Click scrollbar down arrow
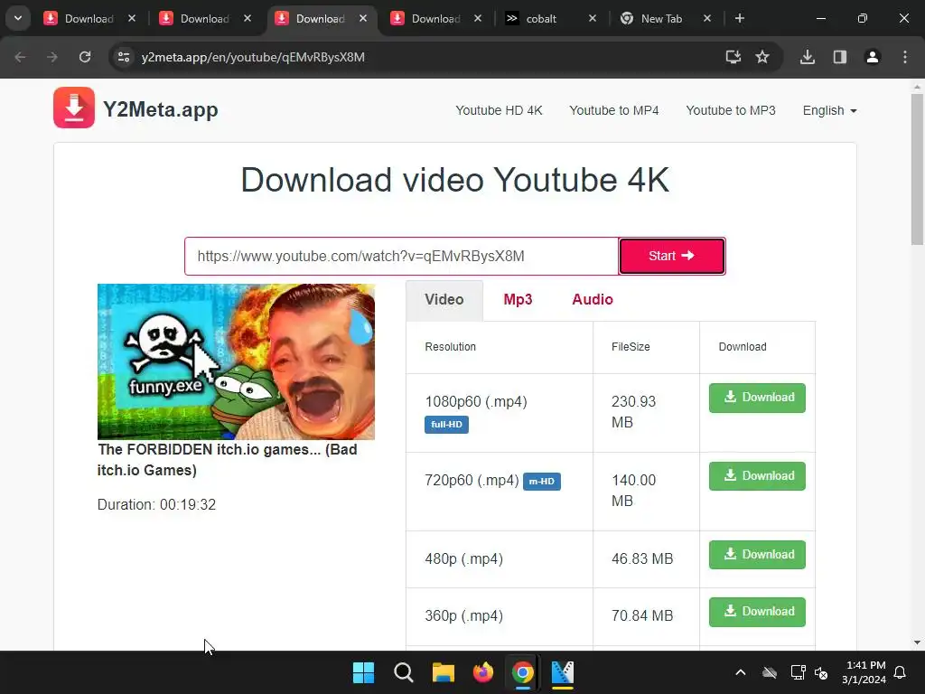 coord(917,642)
